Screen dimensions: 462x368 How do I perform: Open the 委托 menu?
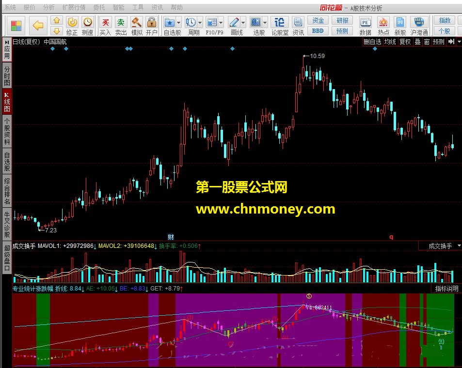pyautogui.click(x=99, y=7)
